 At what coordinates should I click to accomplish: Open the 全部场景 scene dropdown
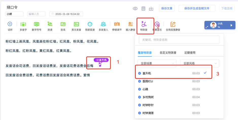(157, 63)
